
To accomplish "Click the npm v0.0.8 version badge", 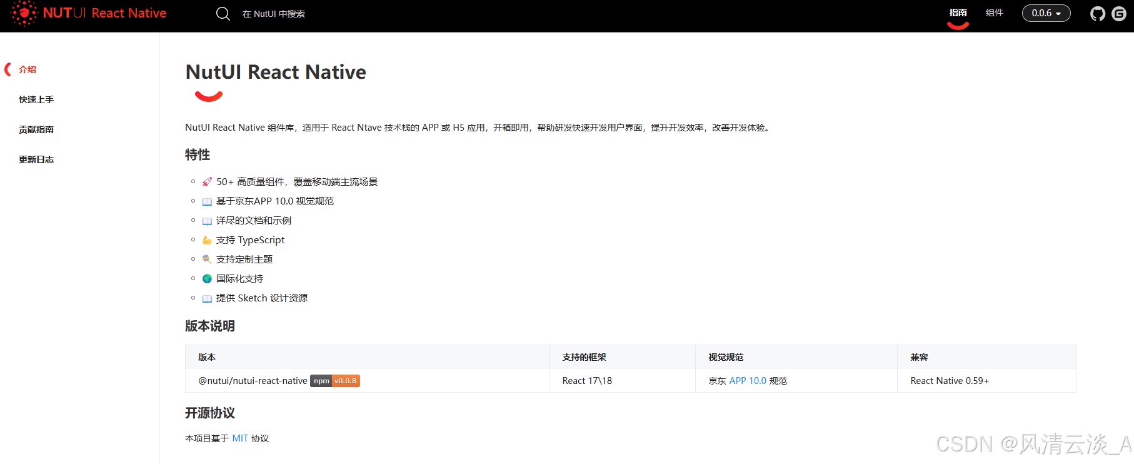I will [335, 381].
